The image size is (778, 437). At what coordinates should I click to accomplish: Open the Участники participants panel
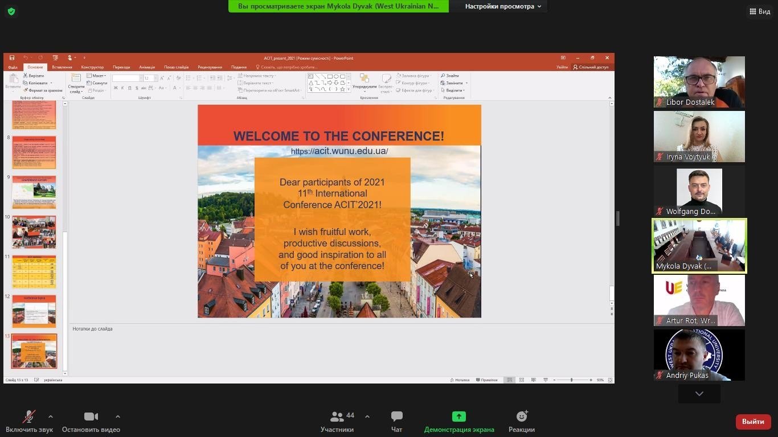tap(337, 422)
